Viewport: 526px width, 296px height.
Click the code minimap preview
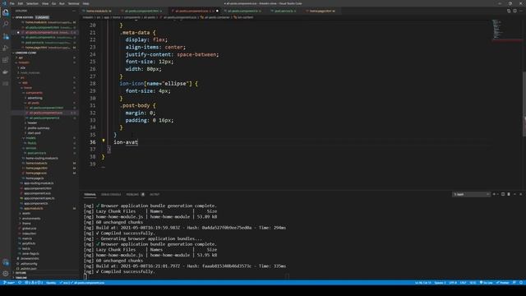497,29
